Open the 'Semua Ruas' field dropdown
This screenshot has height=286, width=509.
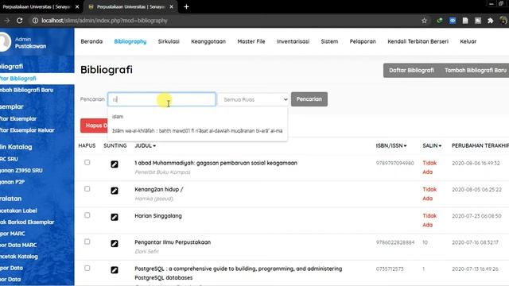pyautogui.click(x=253, y=99)
